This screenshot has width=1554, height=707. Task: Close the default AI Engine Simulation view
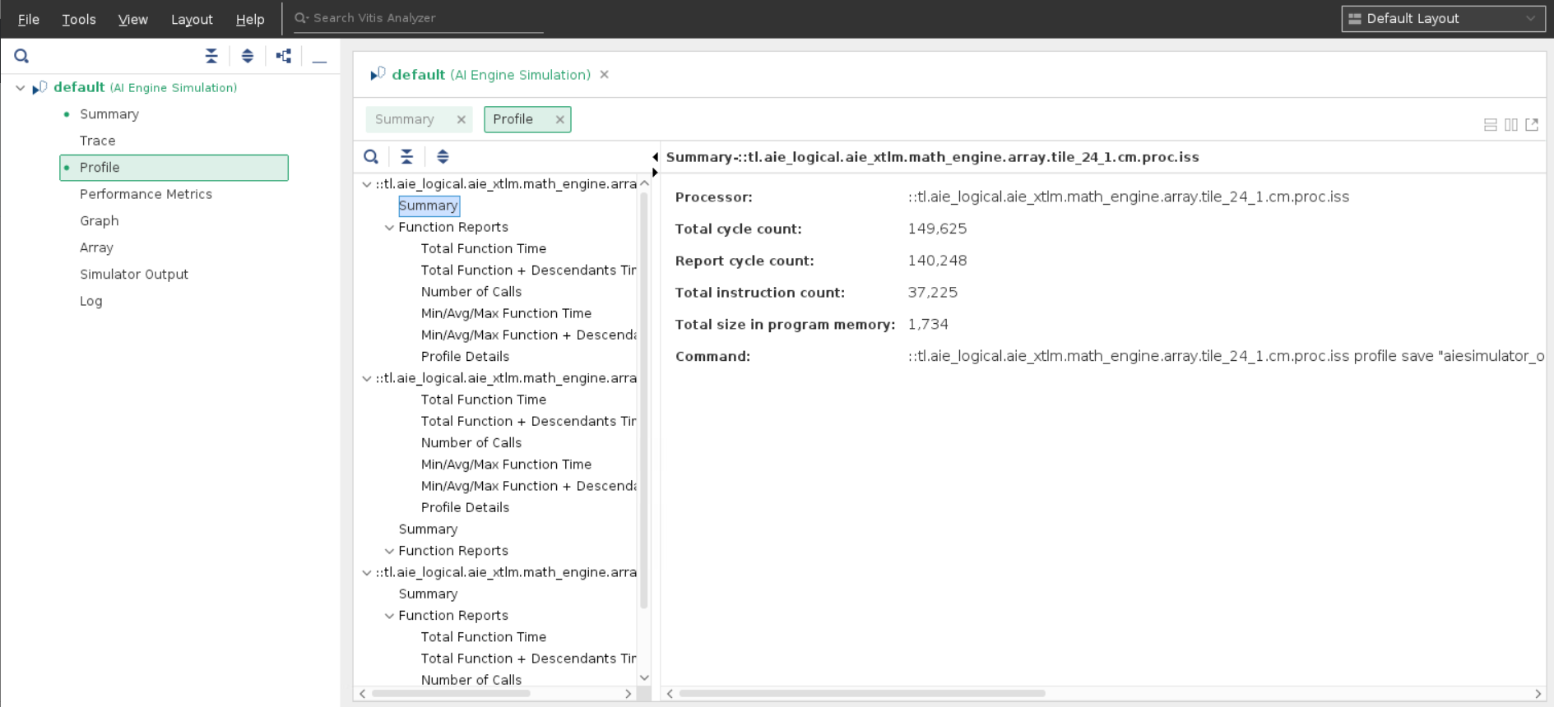click(x=605, y=75)
